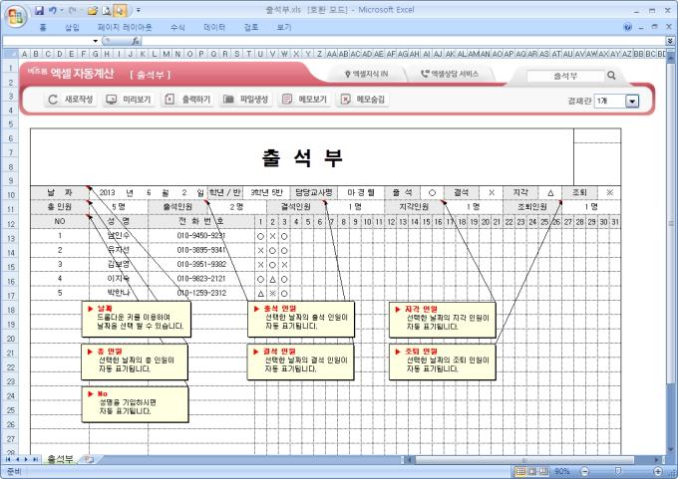The image size is (678, 479).
Task: Open 미리보기 preview
Action: tap(129, 100)
